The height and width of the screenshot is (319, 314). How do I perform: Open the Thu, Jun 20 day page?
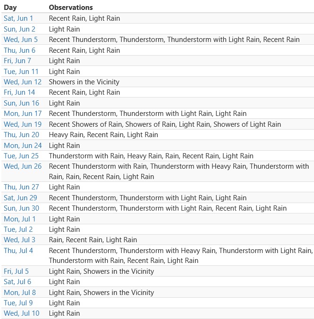click(21, 135)
